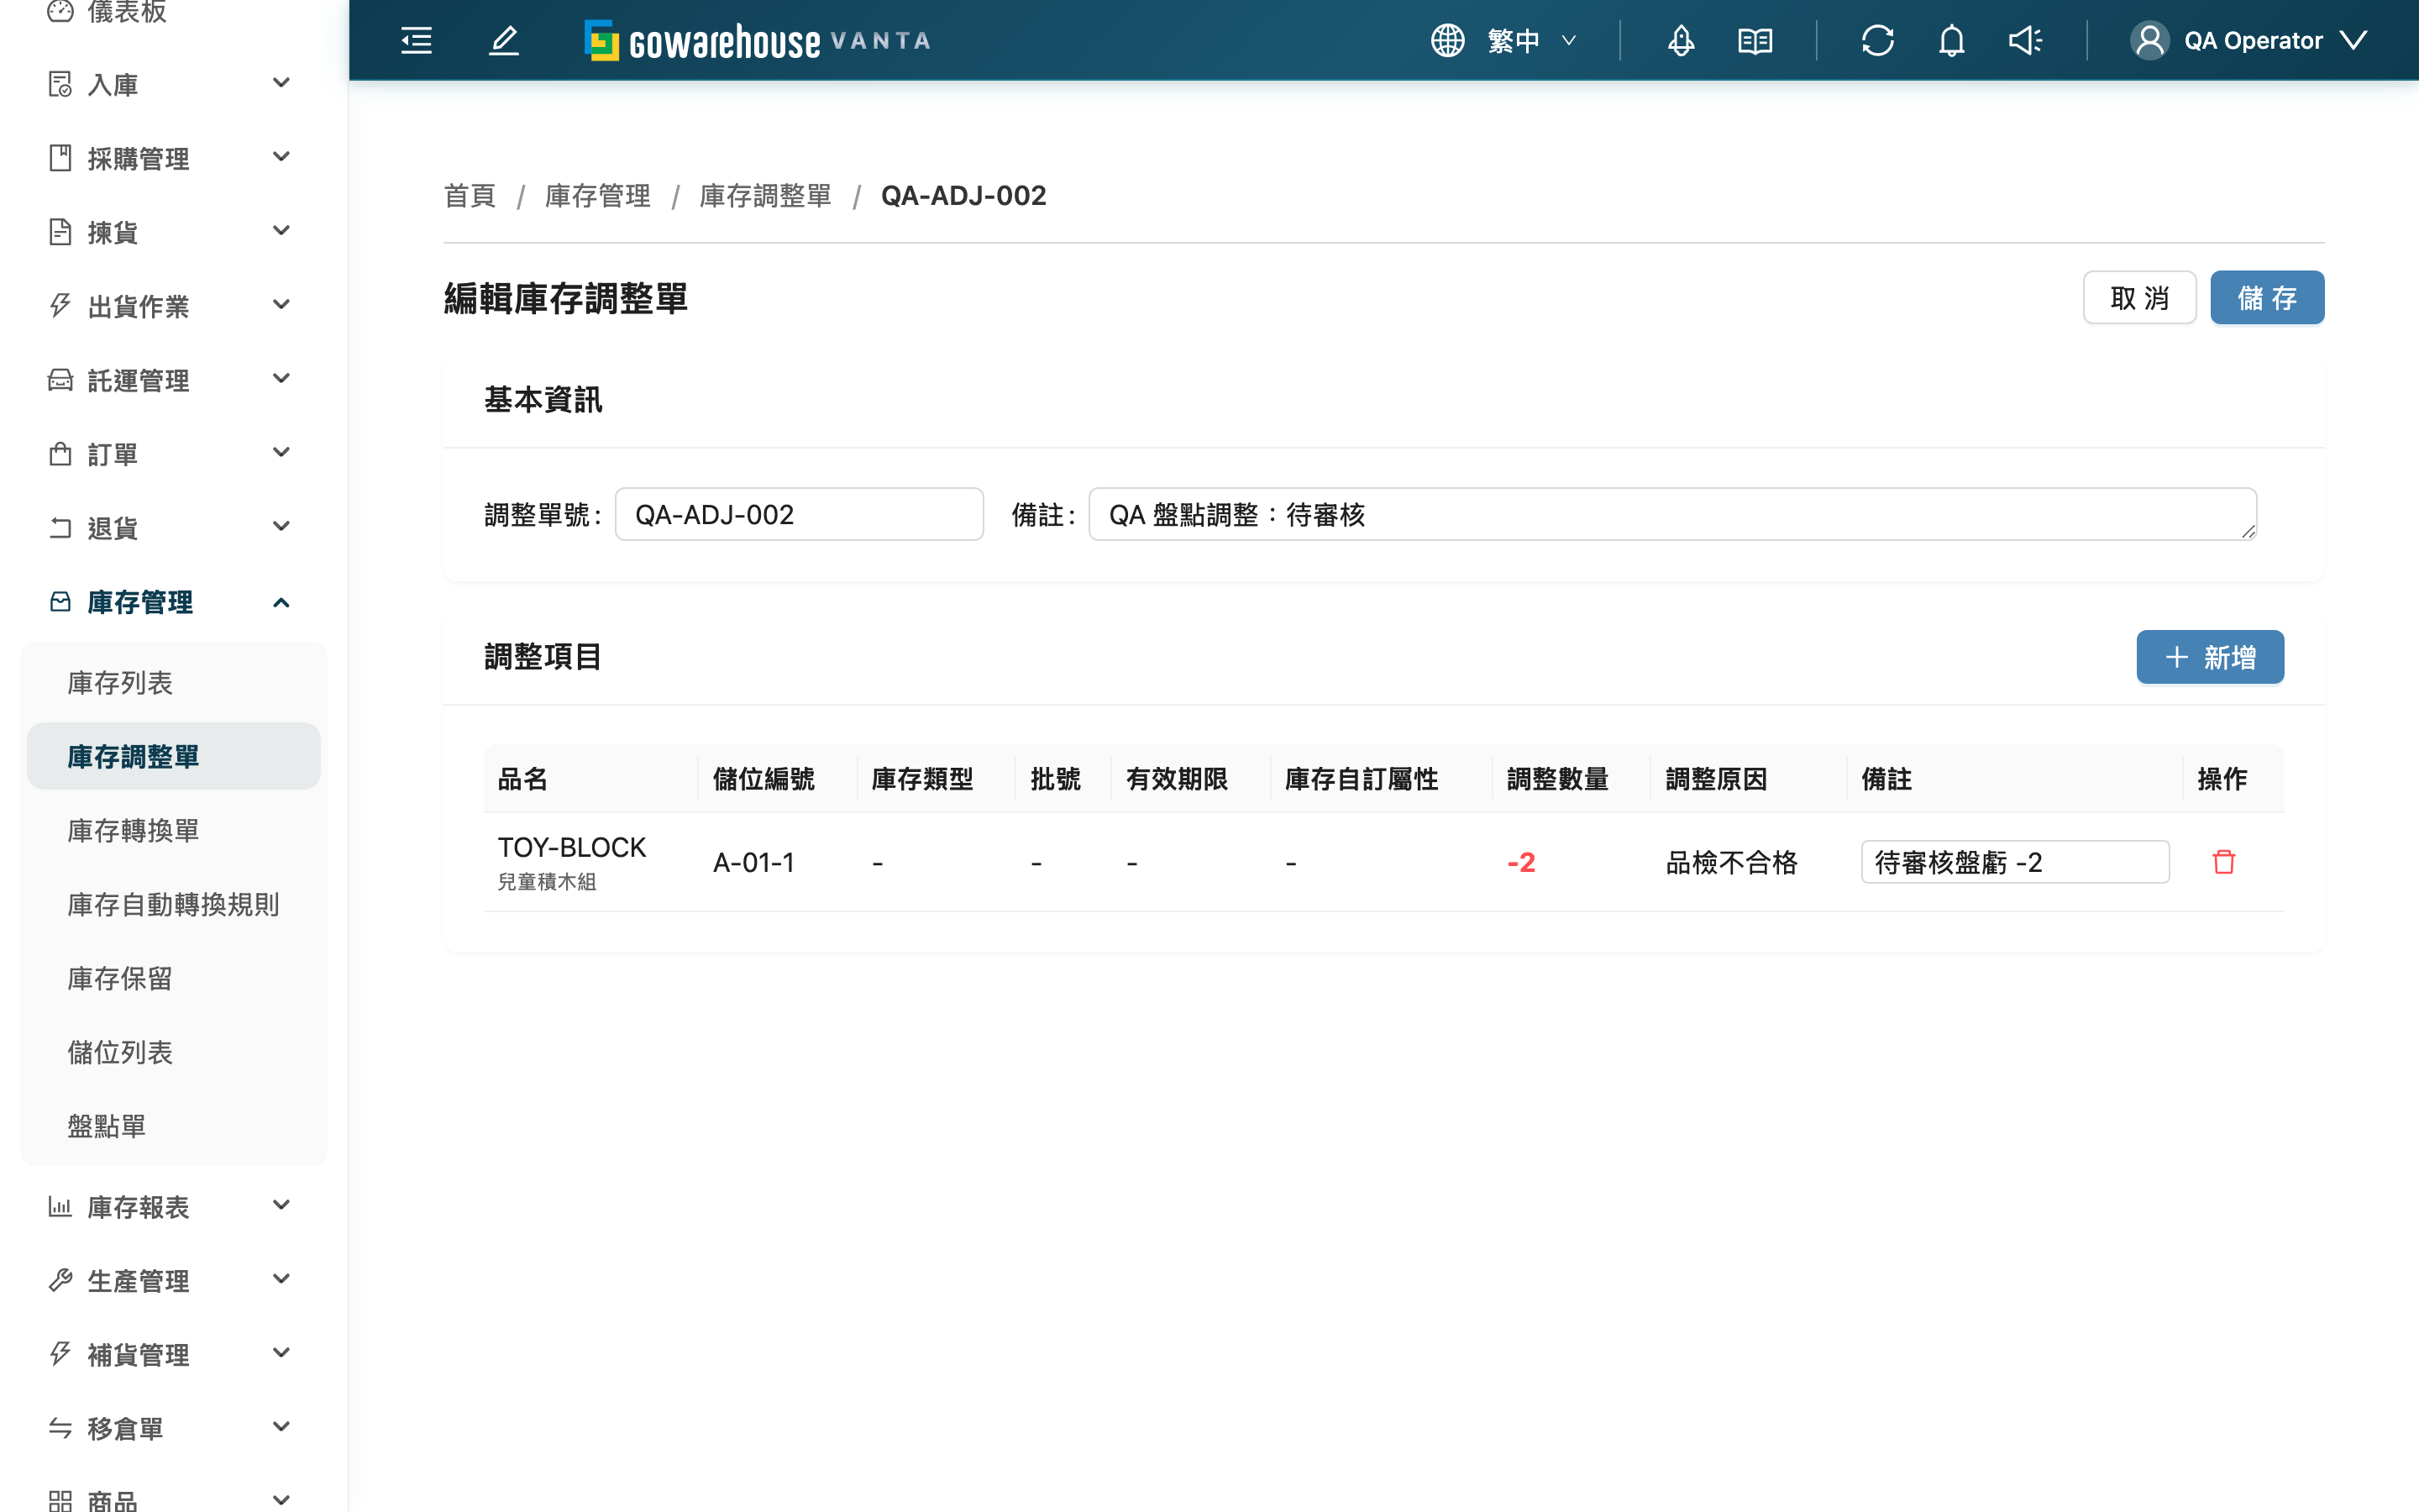Focus the 調整單號 input field
Screen dimensions: 2419x1512
point(800,515)
